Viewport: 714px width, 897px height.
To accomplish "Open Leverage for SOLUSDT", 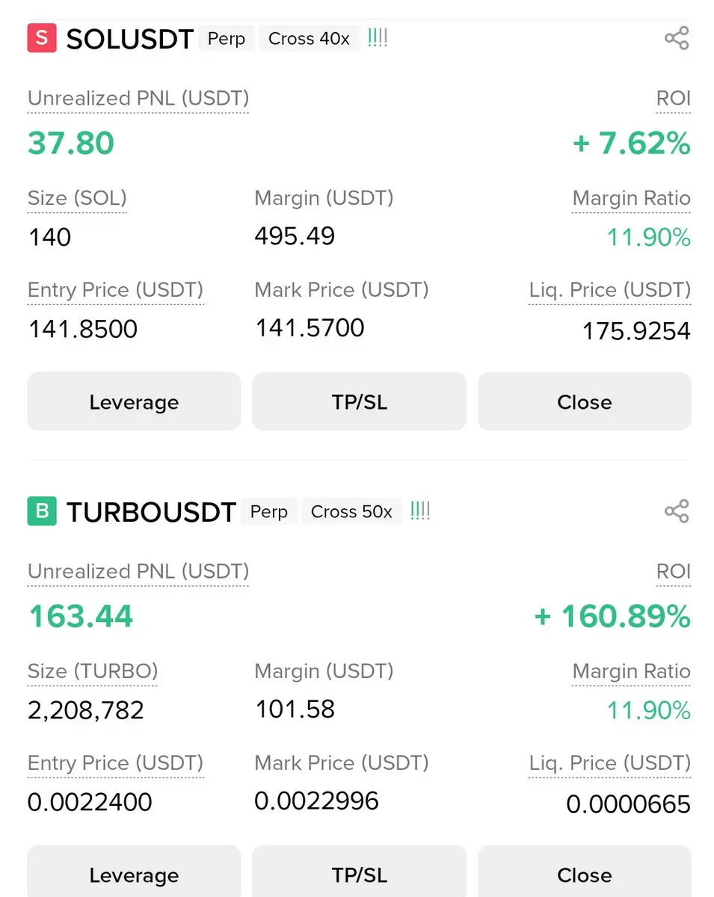I will [134, 401].
